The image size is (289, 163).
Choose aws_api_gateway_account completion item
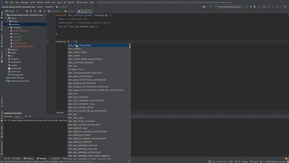point(98,145)
